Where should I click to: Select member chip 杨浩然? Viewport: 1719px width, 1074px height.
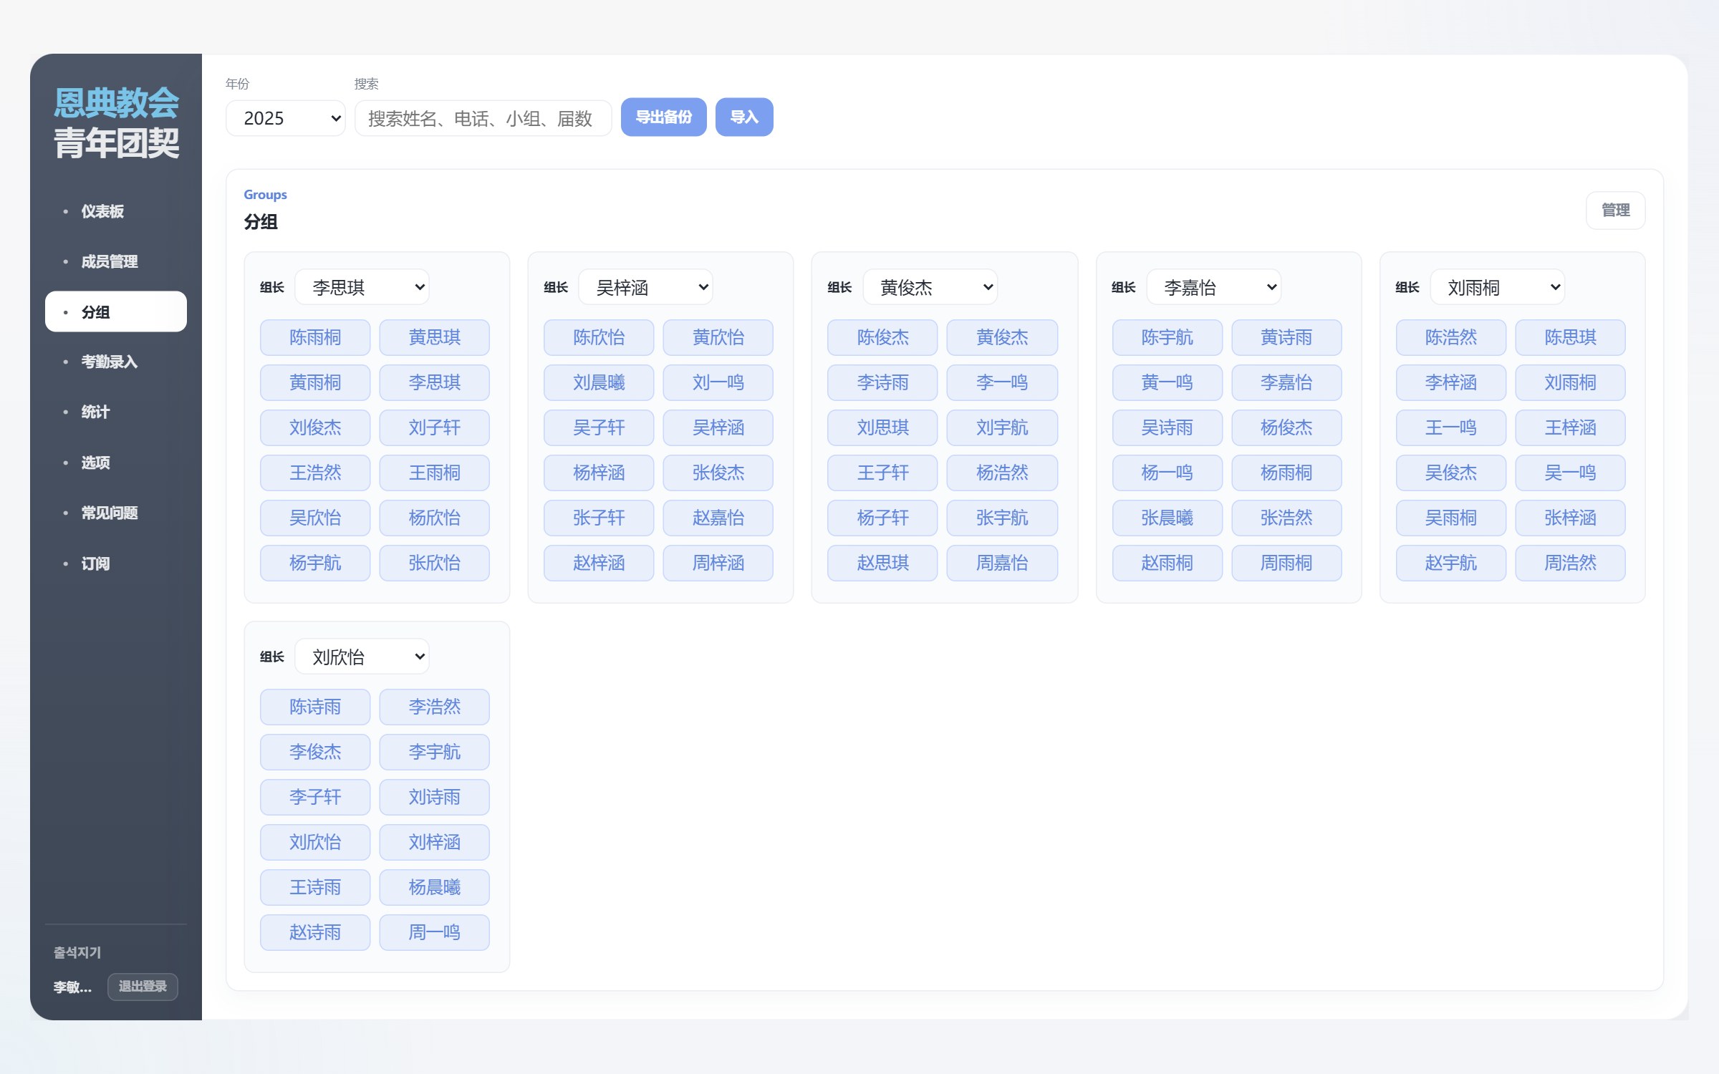(x=1002, y=473)
